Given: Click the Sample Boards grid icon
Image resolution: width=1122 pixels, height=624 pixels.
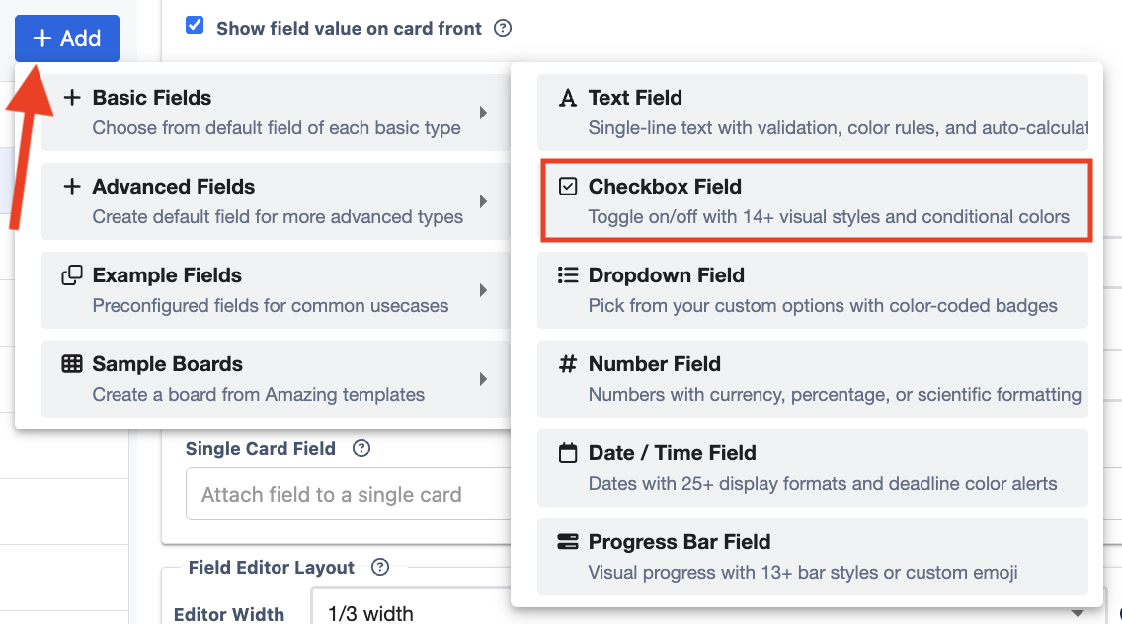Looking at the screenshot, I should tap(72, 364).
